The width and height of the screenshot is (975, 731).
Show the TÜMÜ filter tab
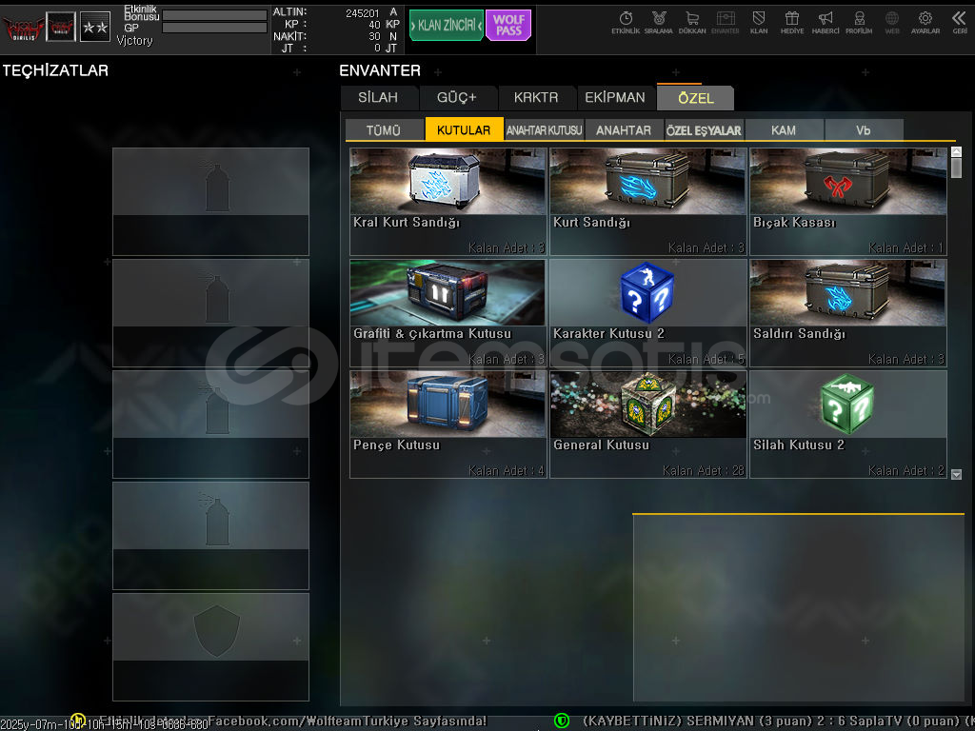[x=384, y=129]
